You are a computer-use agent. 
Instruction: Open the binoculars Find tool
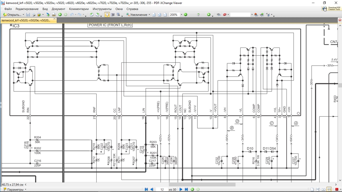point(219,15)
